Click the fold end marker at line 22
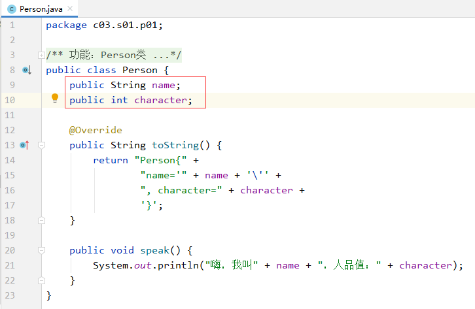The height and width of the screenshot is (309, 475). (x=41, y=280)
